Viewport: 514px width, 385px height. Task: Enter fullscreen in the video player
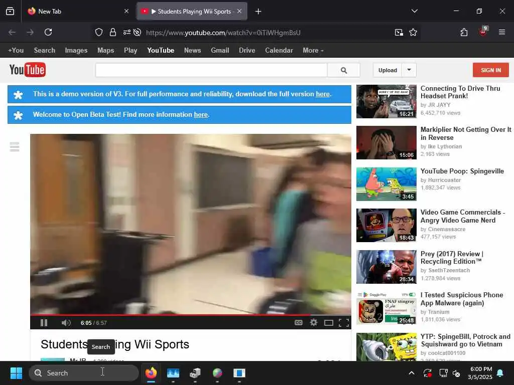(x=343, y=323)
